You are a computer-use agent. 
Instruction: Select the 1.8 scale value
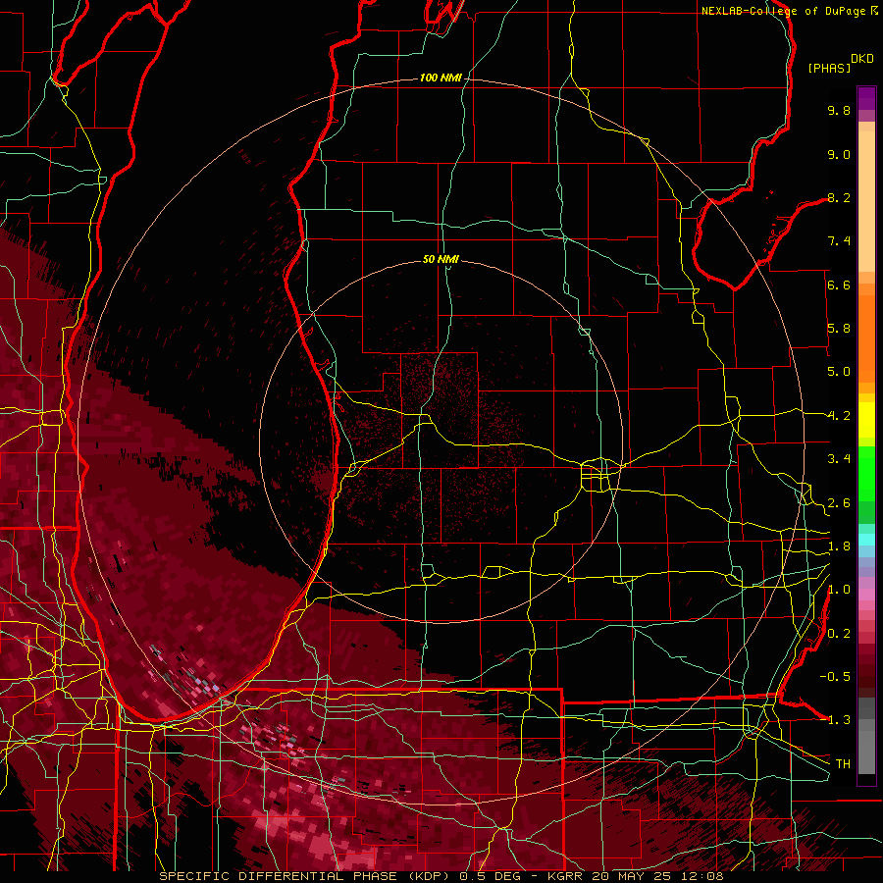[839, 546]
